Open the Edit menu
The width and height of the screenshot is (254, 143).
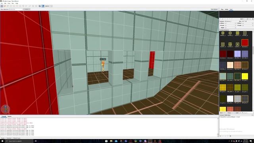5,3
